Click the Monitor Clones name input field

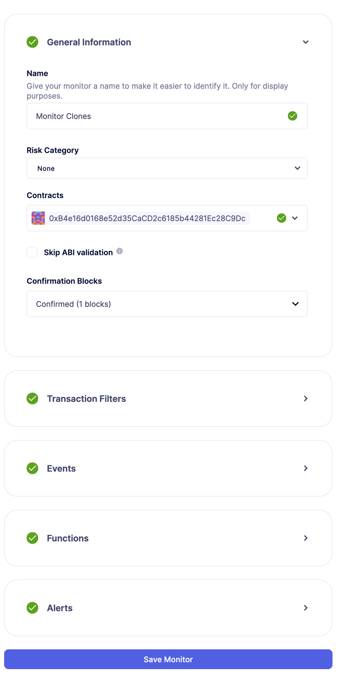[159, 116]
